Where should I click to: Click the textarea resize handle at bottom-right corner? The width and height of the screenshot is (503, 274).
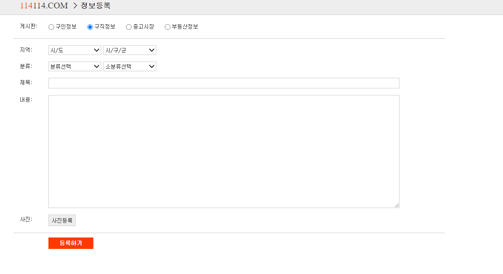[397, 205]
